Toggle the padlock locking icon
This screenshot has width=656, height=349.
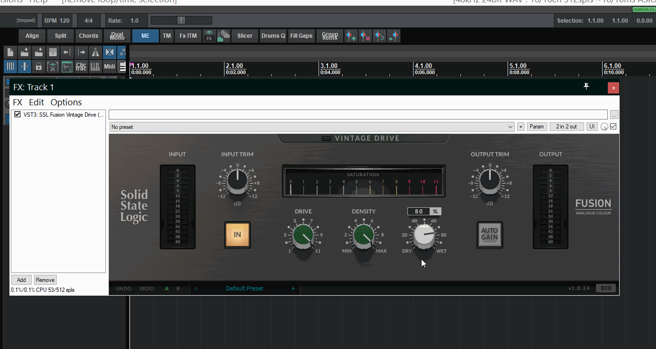pos(39,67)
